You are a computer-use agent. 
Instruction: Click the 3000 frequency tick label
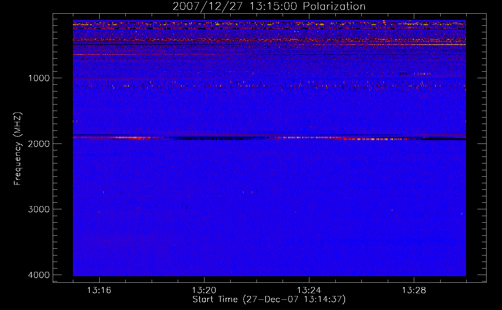pos(39,209)
